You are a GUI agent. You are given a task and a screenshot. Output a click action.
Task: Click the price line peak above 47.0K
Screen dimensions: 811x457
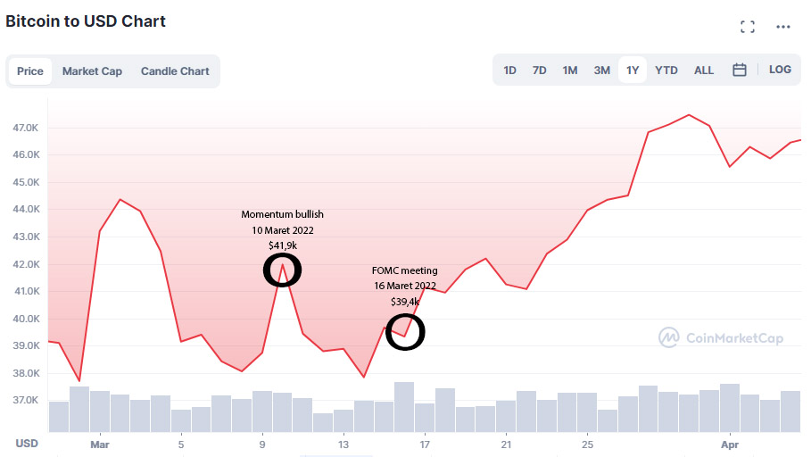click(689, 115)
